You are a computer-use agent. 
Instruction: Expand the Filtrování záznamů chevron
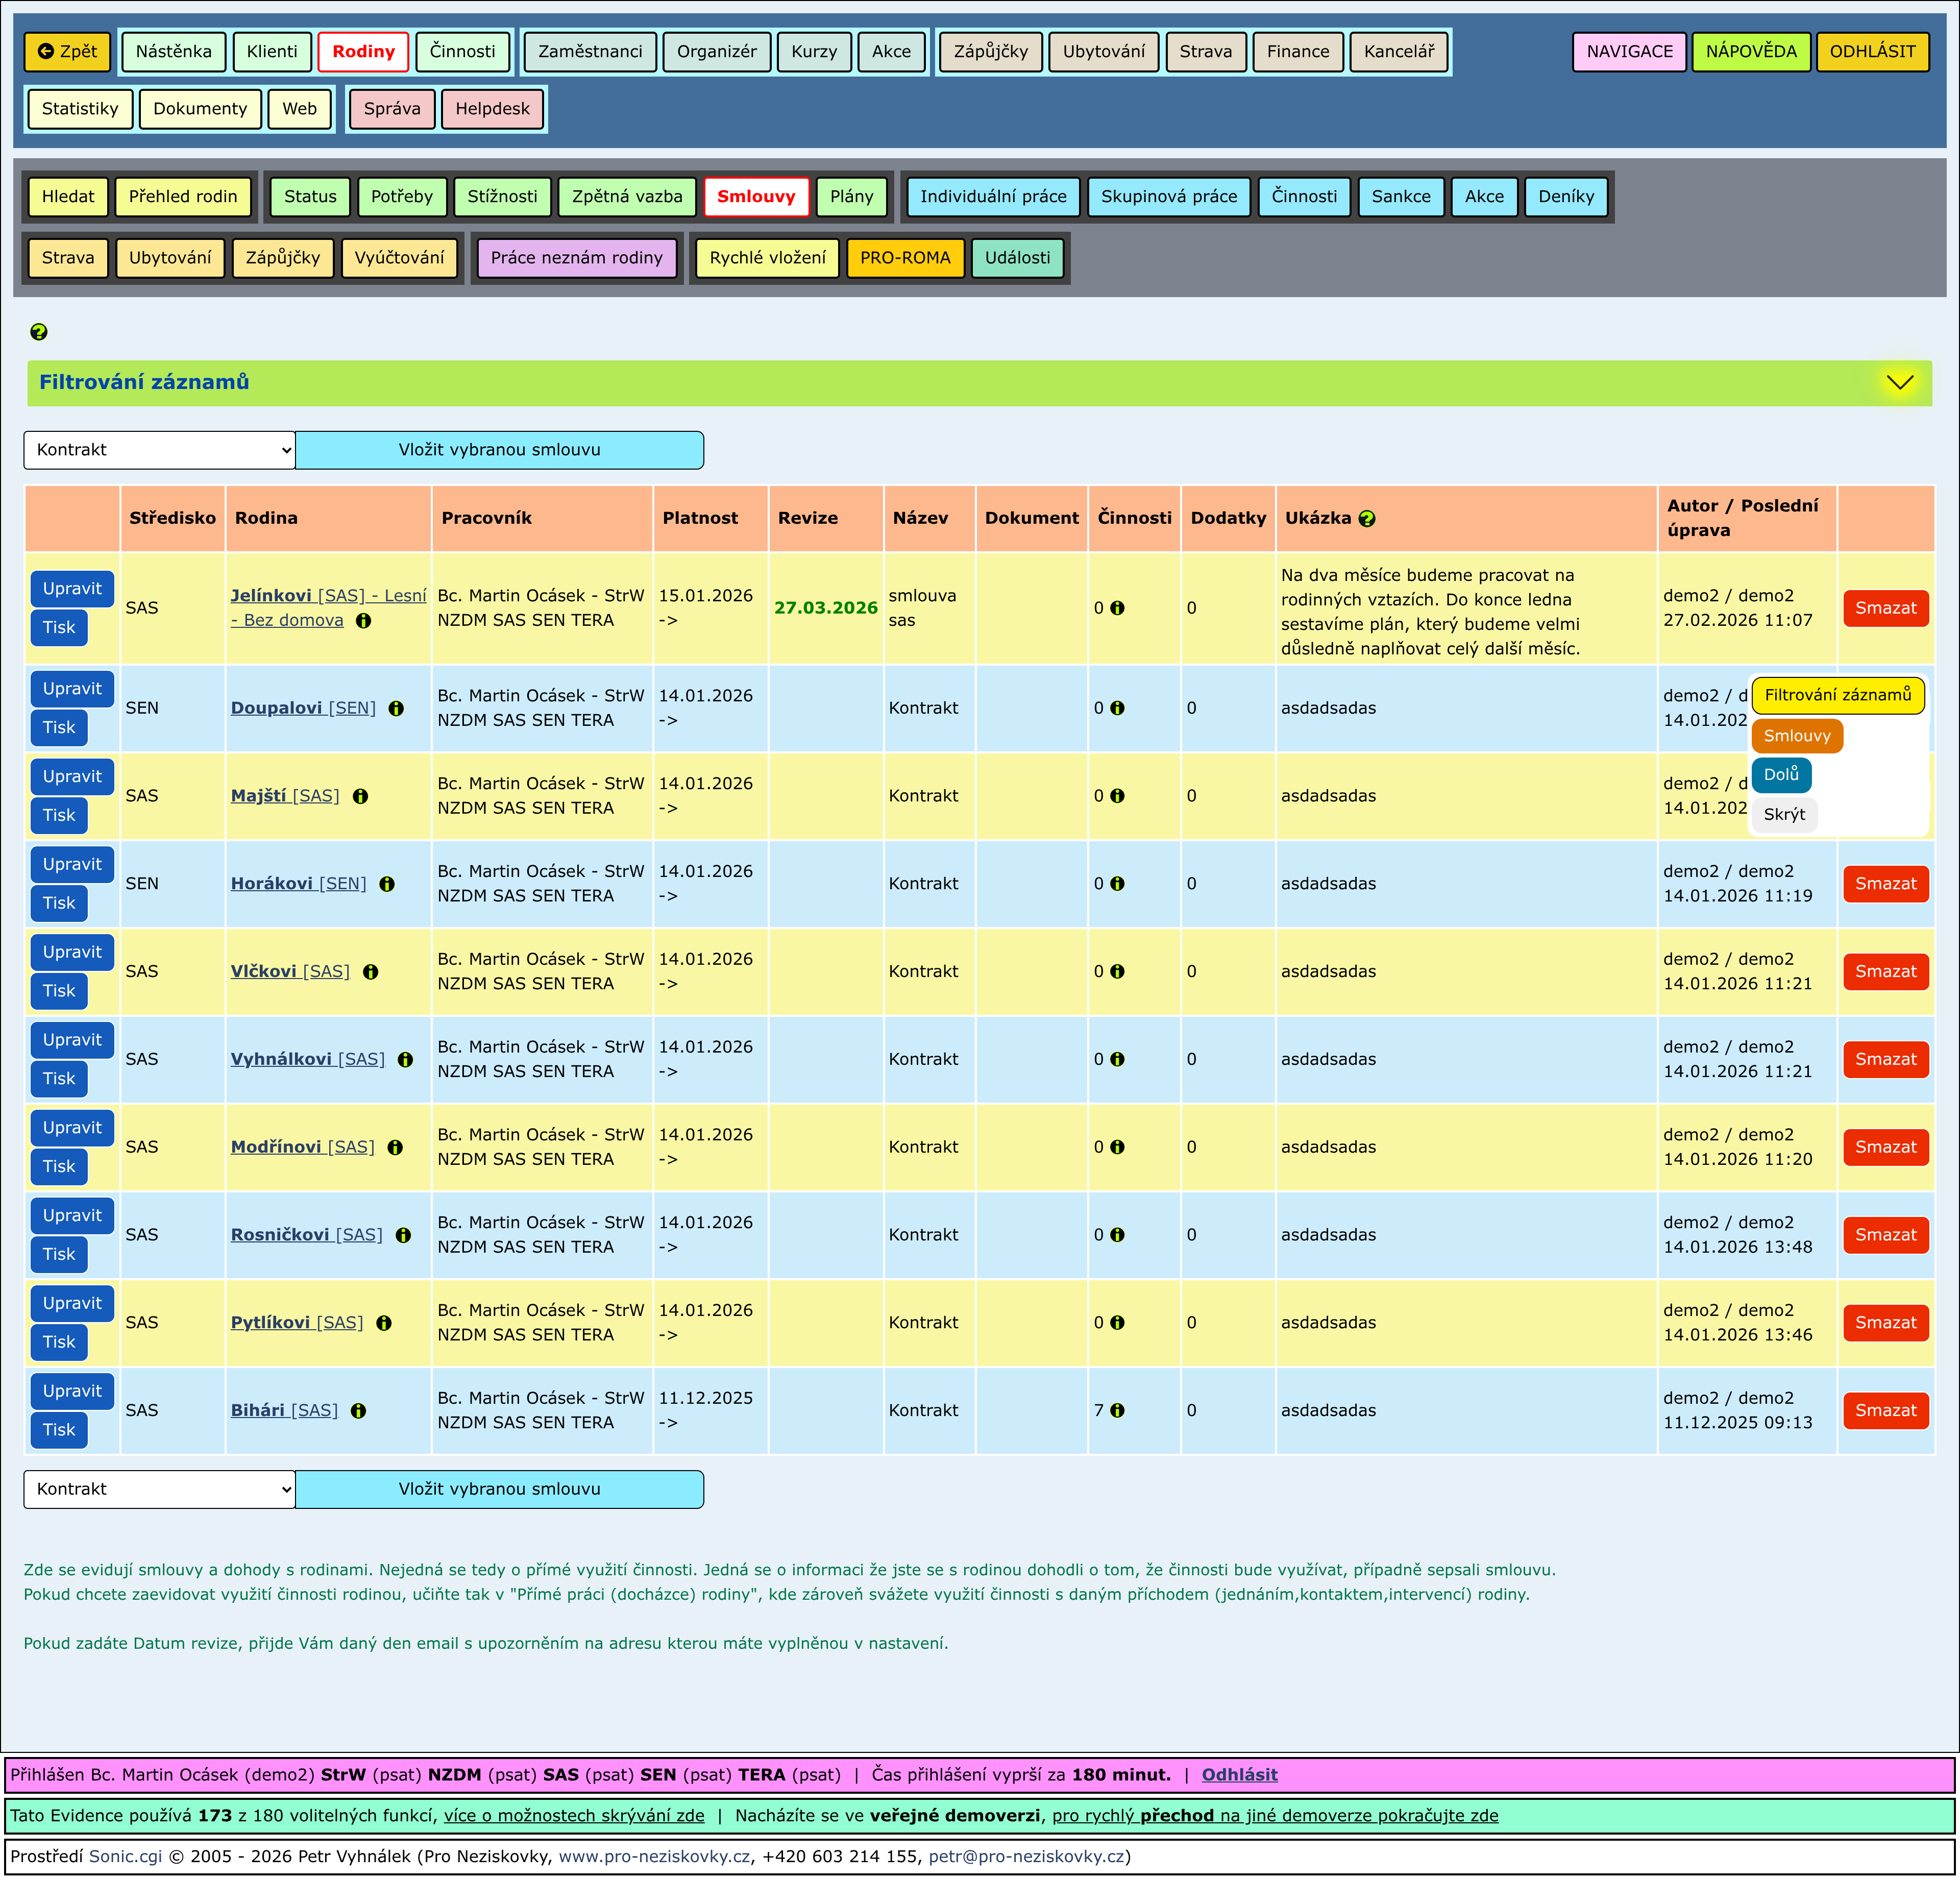pos(1899,383)
